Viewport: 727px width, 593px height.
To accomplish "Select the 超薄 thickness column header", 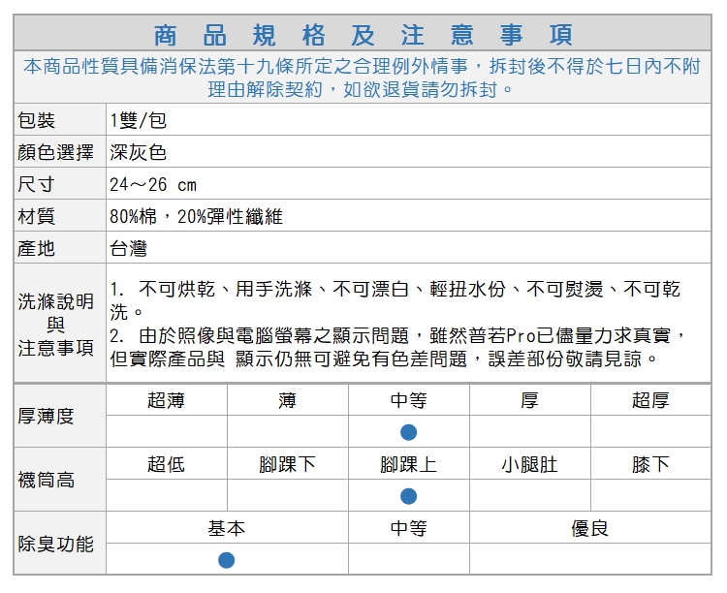I will [x=166, y=400].
